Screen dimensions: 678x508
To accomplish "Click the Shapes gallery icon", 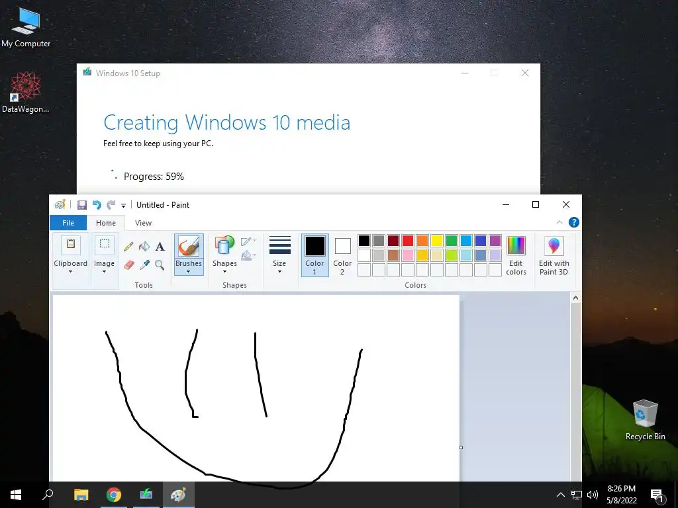I will click(x=224, y=245).
